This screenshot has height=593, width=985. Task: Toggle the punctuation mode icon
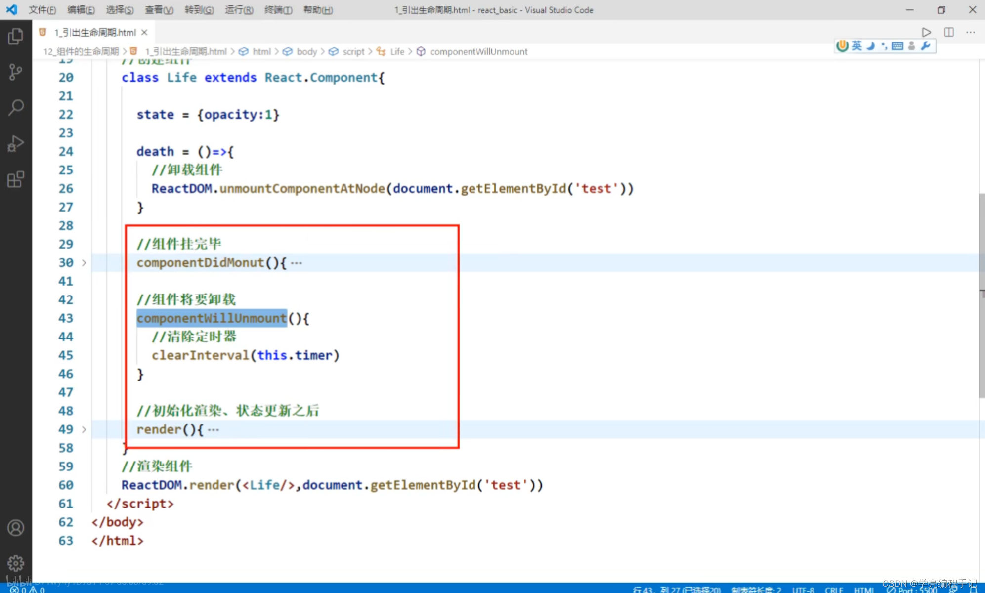coord(884,46)
